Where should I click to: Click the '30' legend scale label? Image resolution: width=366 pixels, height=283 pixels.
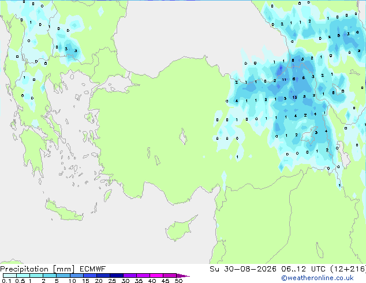[x=125, y=281]
